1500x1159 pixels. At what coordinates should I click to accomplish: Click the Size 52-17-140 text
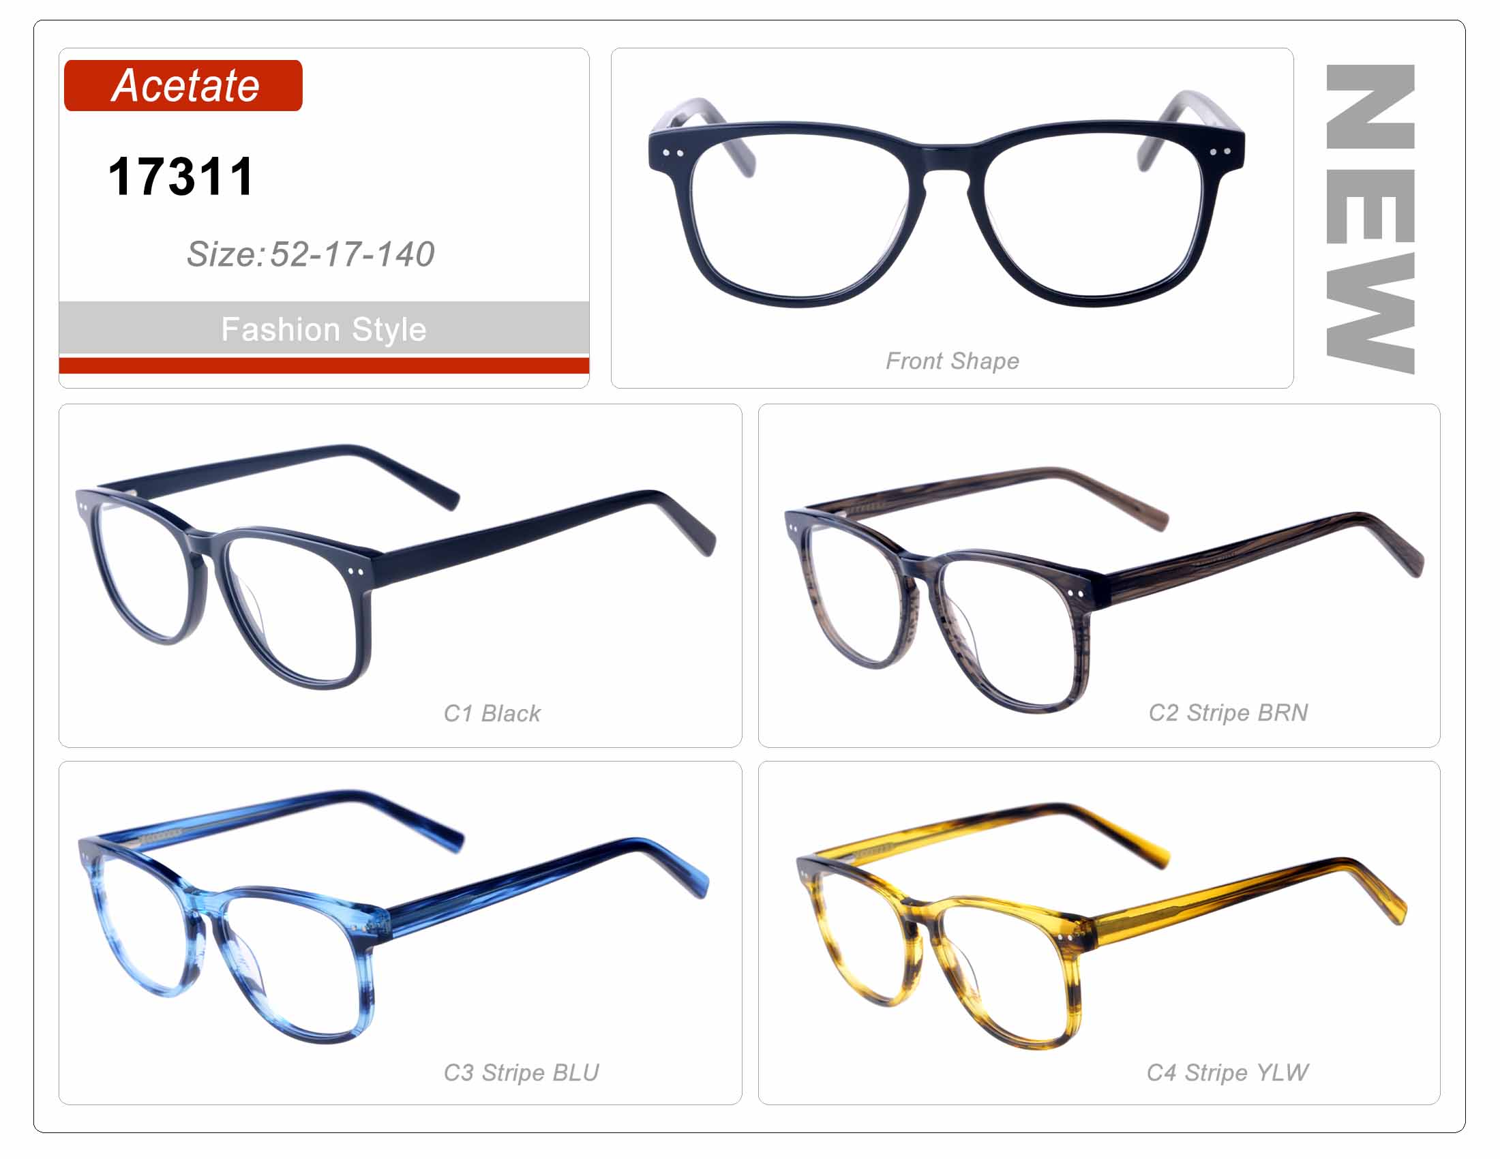click(x=310, y=254)
